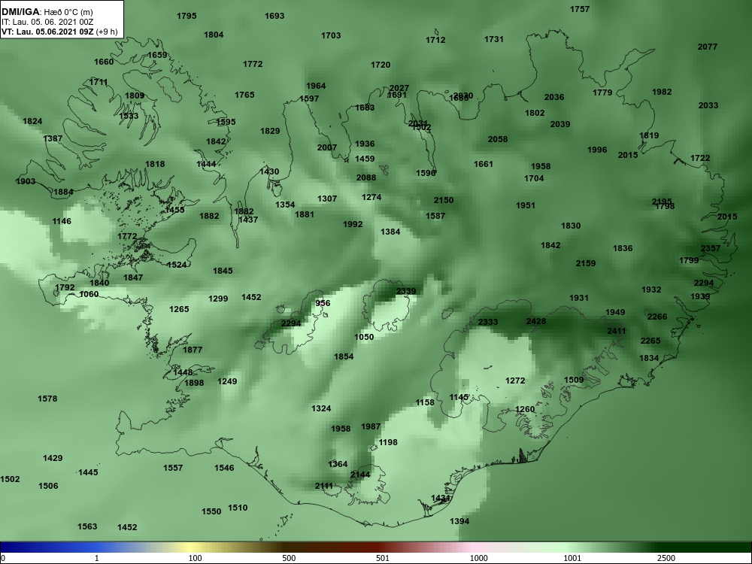Click the map value 1198

pos(388,442)
